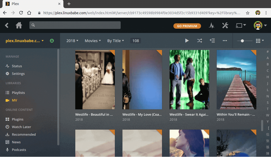Click the Plex search input field
271x157 pixels.
[x=75, y=25]
